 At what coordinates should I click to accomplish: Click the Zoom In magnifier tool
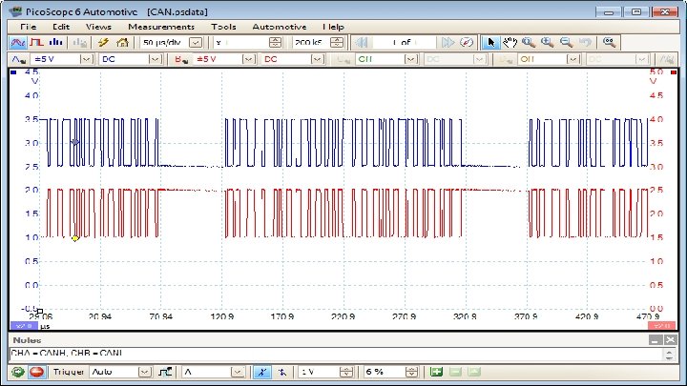pyautogui.click(x=548, y=43)
